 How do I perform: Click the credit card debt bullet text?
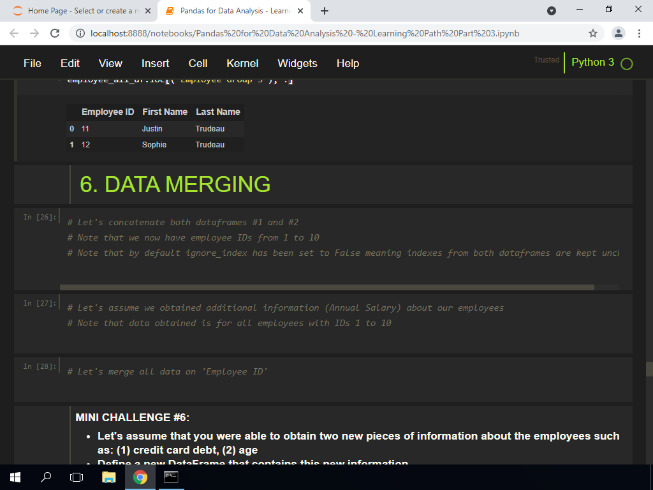pos(358,443)
